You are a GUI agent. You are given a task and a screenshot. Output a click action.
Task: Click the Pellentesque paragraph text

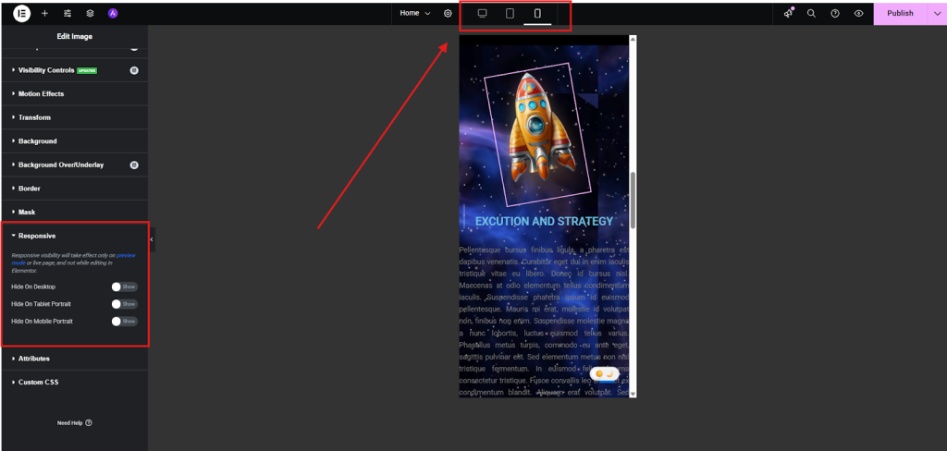[544, 322]
